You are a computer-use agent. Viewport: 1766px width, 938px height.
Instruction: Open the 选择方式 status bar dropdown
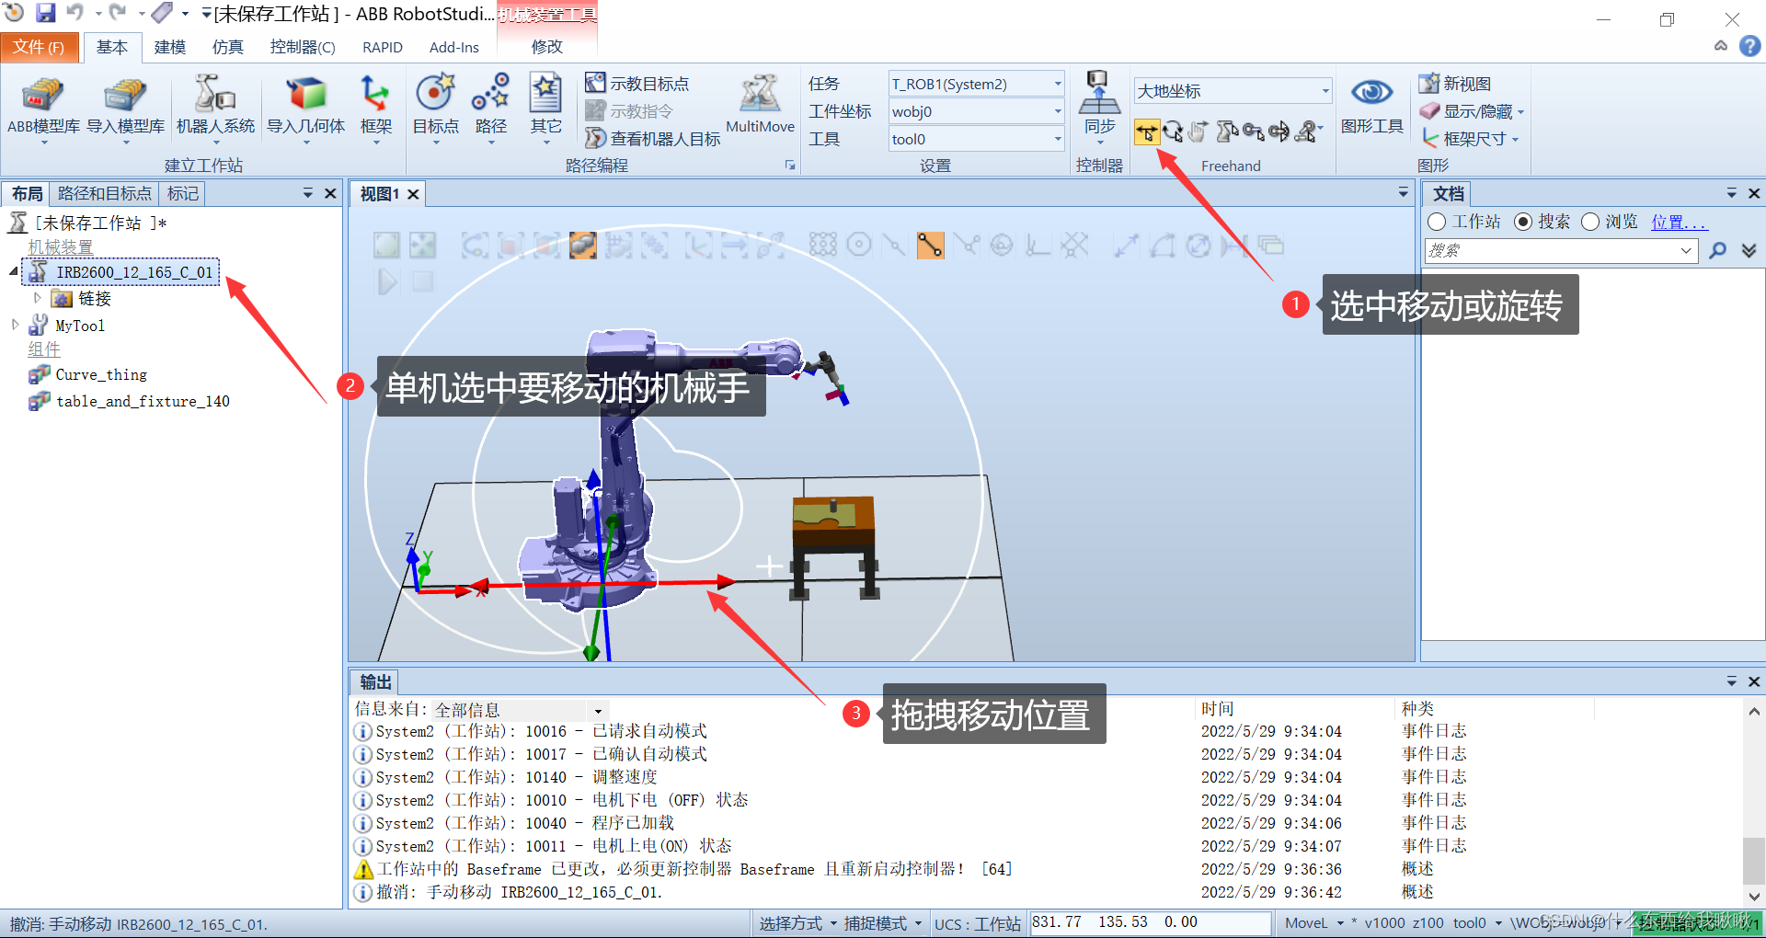pos(797,923)
